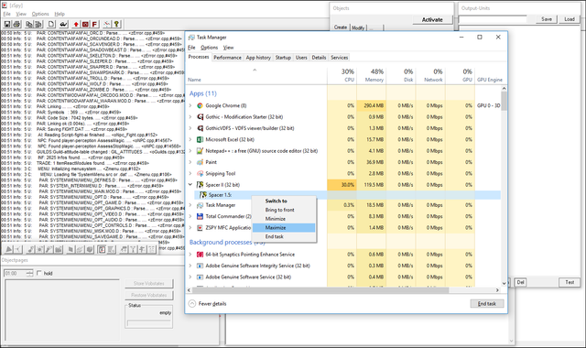This screenshot has height=348, width=586.
Task: Expand the Microsoft Excel process row
Action: click(190, 139)
